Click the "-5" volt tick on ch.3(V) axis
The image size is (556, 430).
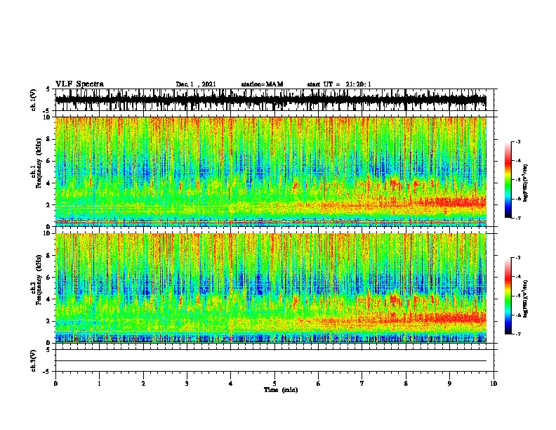[47, 372]
